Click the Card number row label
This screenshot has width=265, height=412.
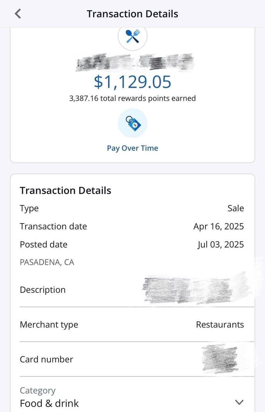(x=46, y=359)
